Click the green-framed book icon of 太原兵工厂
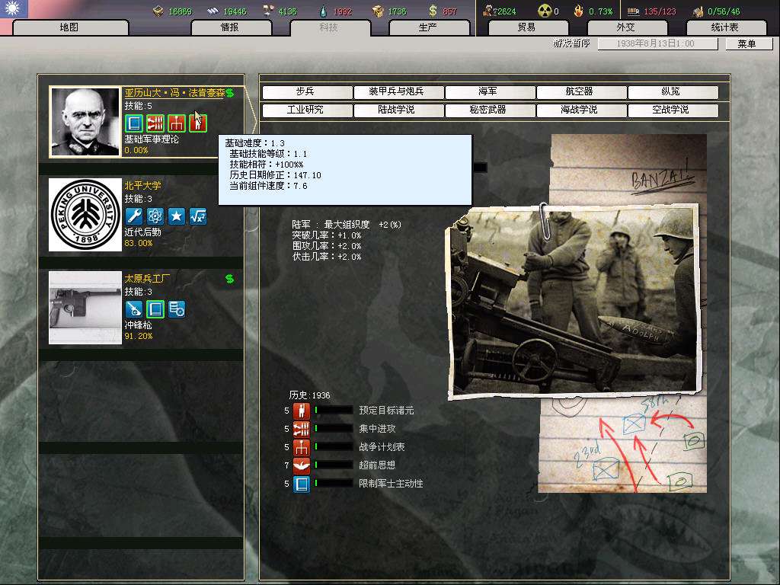This screenshot has height=585, width=780. (155, 309)
